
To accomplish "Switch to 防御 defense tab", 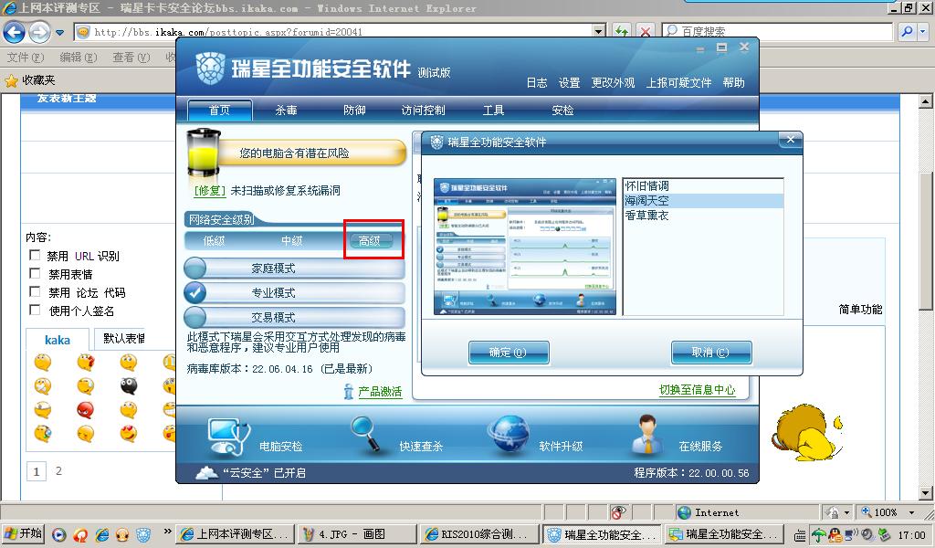I will (x=355, y=111).
